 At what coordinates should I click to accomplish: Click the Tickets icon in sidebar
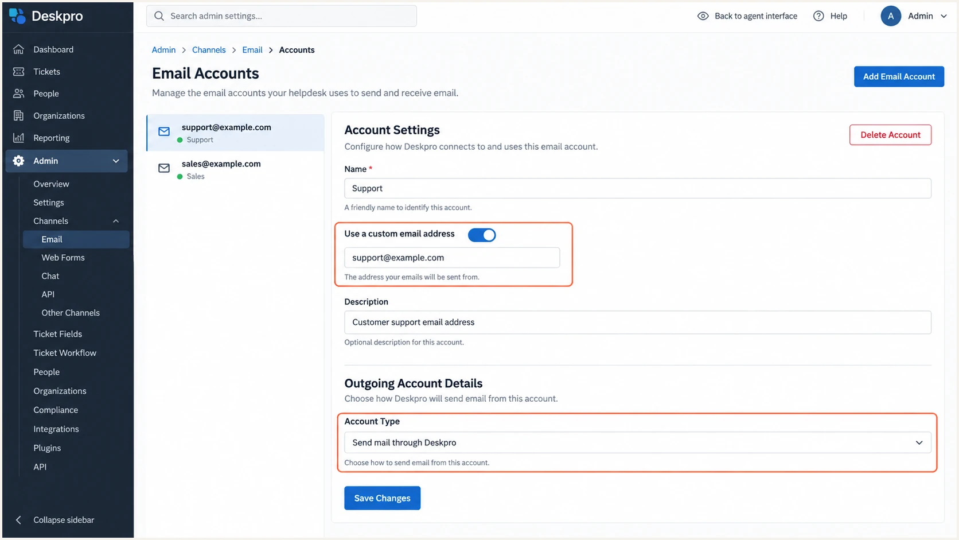click(18, 72)
